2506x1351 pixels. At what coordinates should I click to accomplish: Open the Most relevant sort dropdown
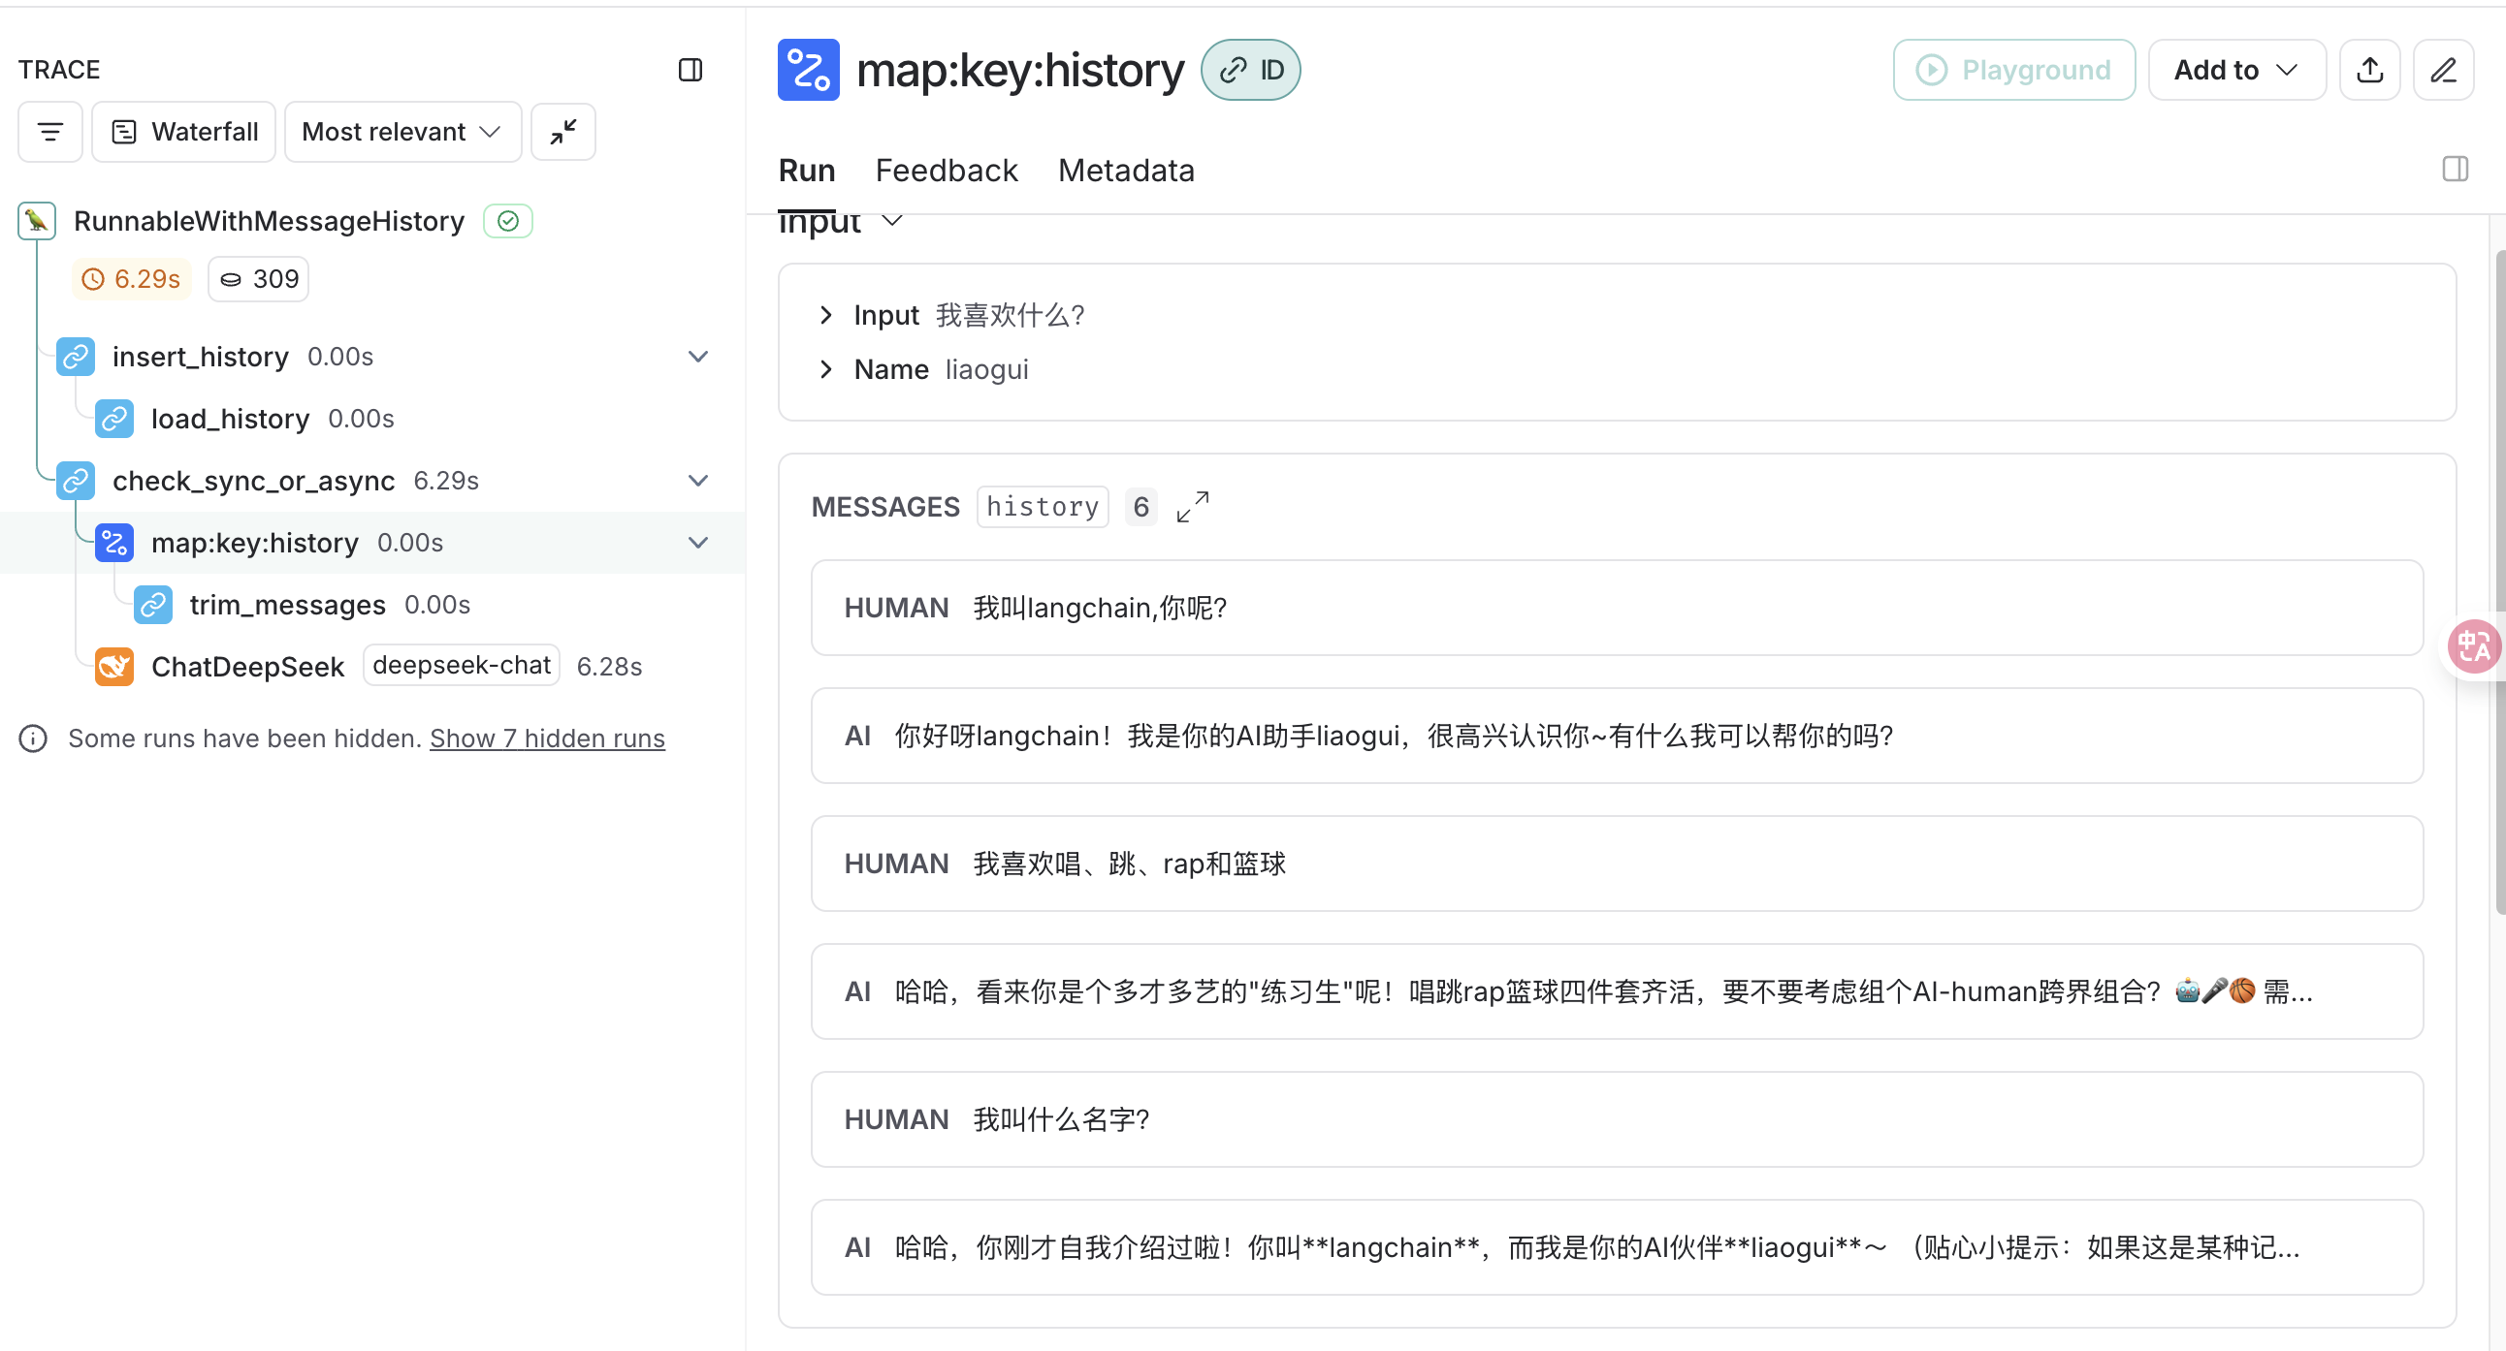pyautogui.click(x=402, y=131)
